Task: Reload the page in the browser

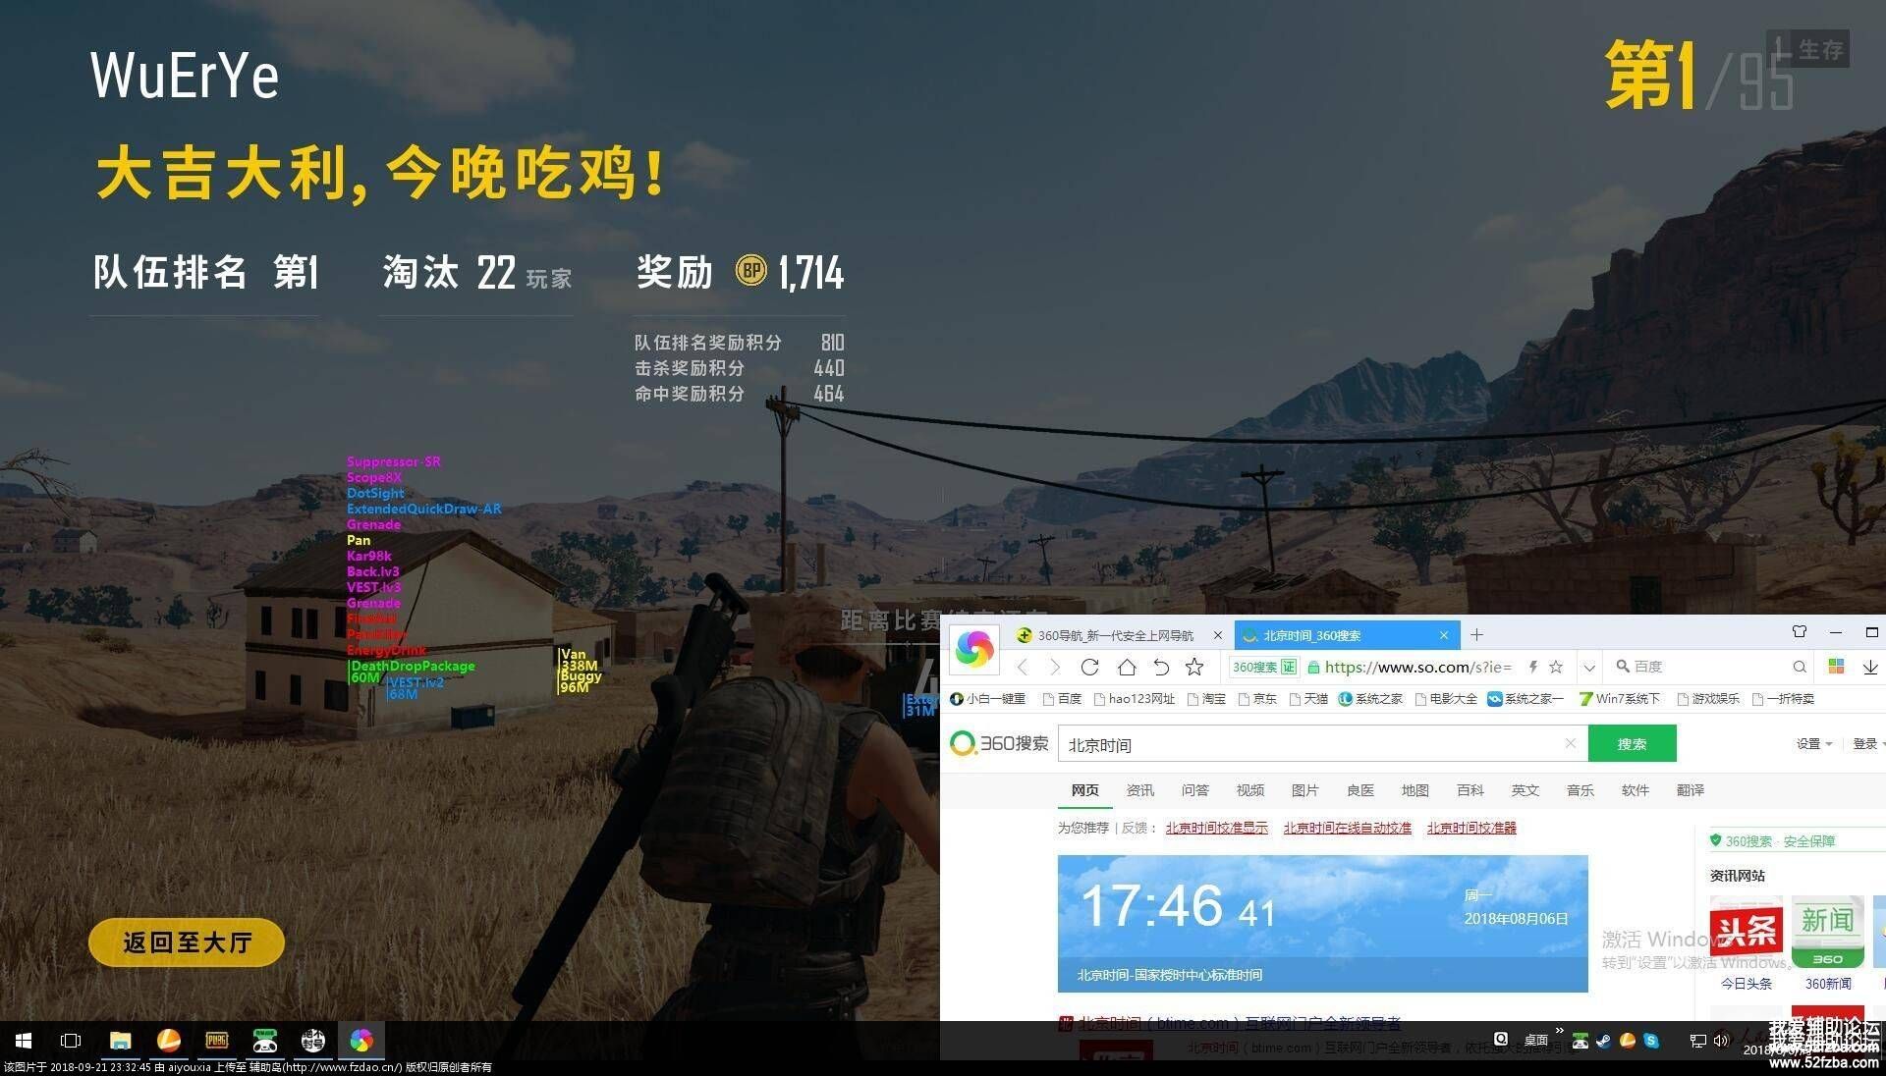Action: coord(1089,667)
